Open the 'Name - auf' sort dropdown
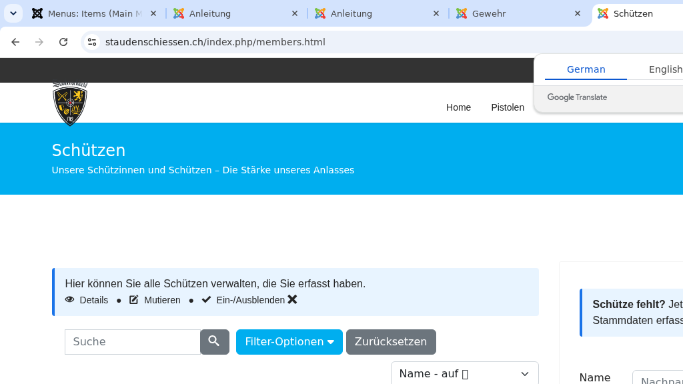Image resolution: width=683 pixels, height=384 pixels. [465, 373]
